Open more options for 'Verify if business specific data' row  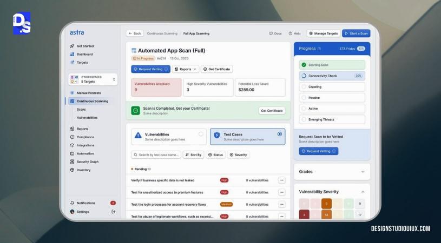pos(282,180)
